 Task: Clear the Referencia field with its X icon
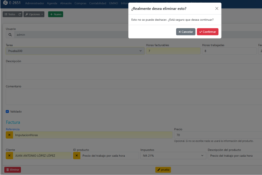click(9, 135)
